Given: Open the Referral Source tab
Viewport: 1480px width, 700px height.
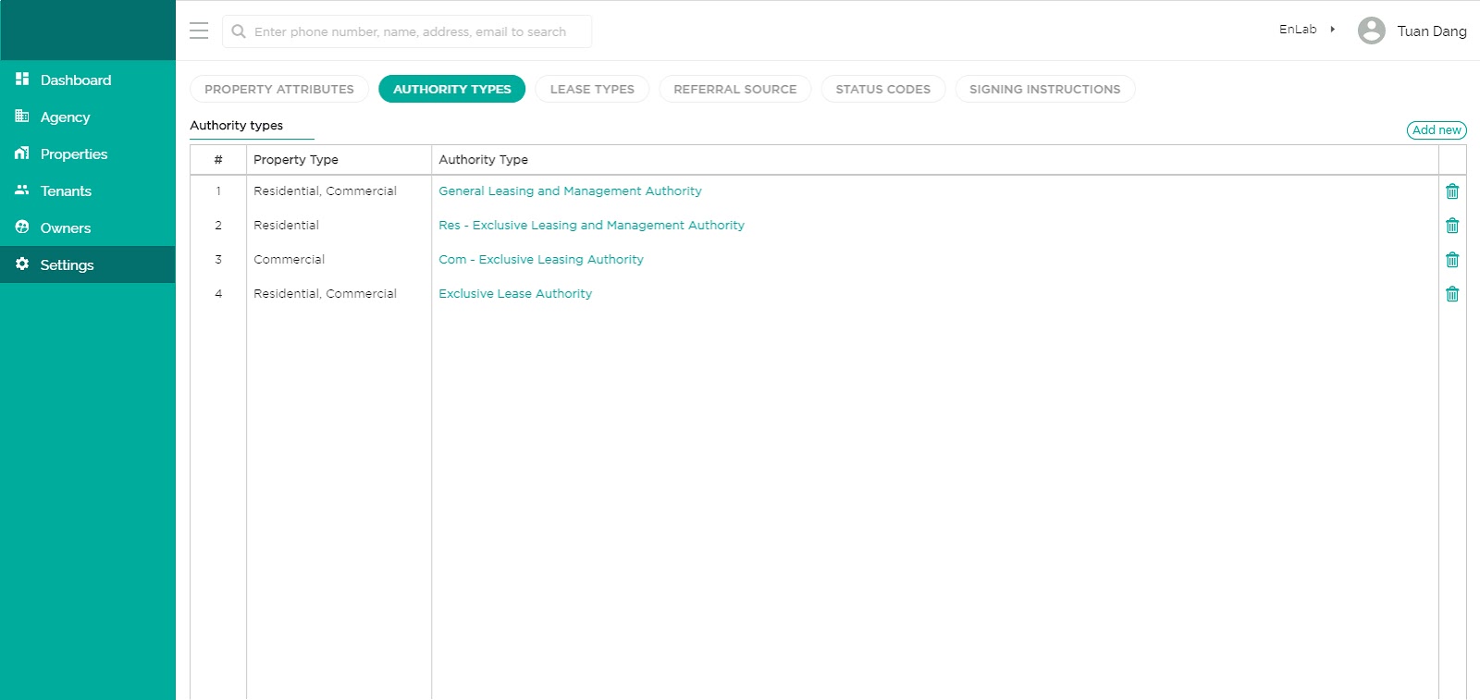Looking at the screenshot, I should tap(735, 89).
